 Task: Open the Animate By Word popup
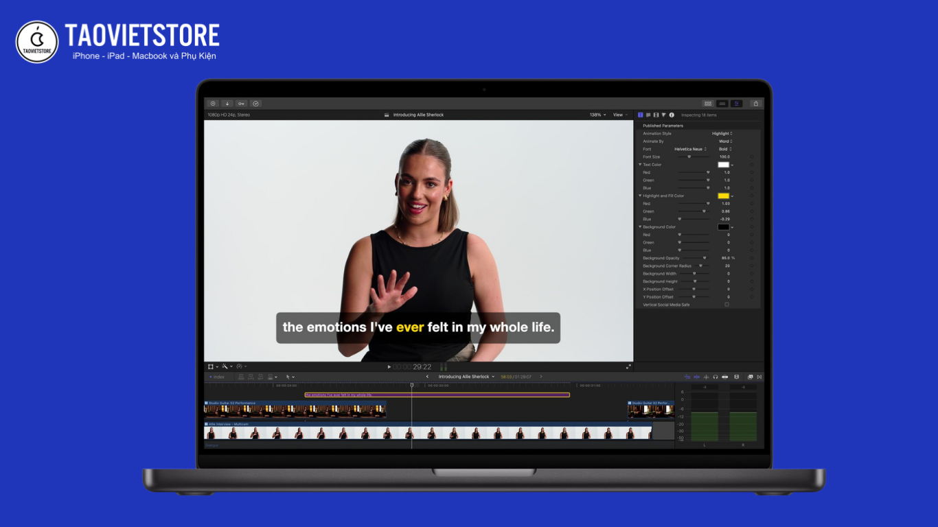[x=725, y=141]
